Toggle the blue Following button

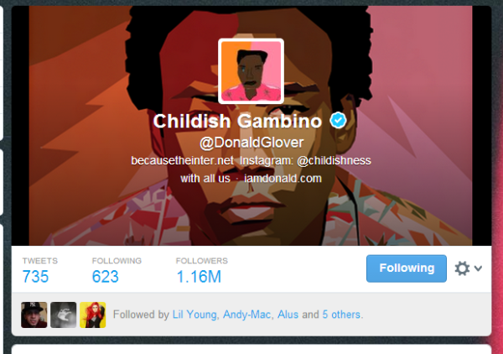pos(407,268)
